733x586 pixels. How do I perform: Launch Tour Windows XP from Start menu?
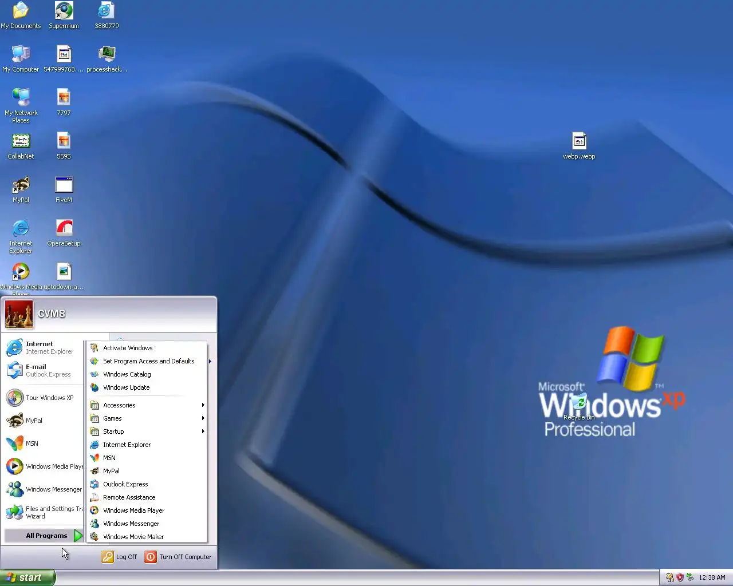tap(44, 398)
